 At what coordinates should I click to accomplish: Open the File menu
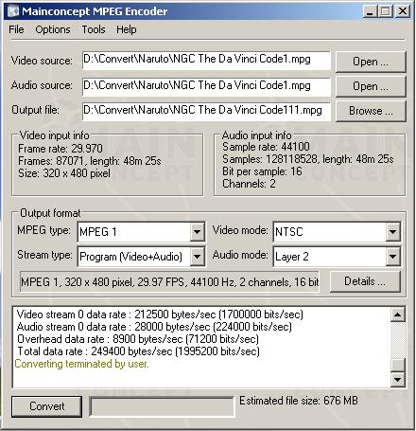[16, 29]
